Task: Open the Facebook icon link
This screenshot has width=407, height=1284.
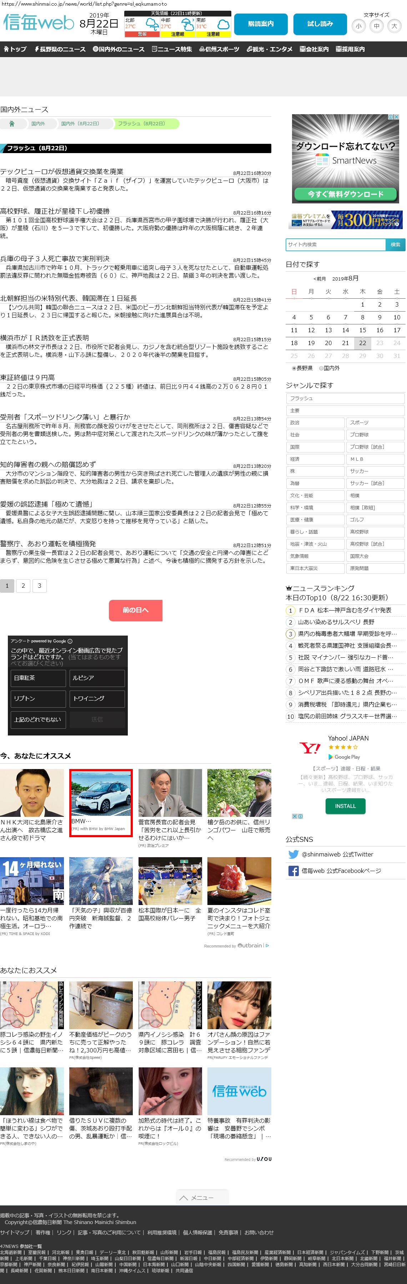Action: [293, 871]
